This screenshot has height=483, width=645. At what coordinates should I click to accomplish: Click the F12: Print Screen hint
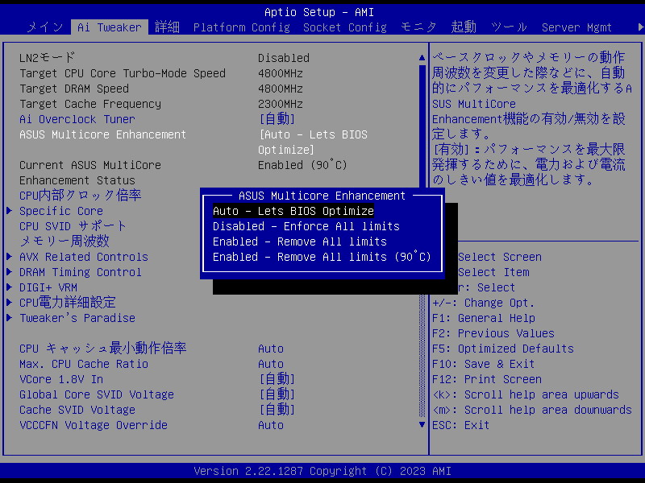coord(487,379)
